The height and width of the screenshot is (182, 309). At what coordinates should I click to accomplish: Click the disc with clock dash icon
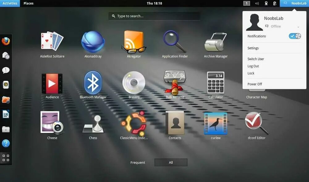pos(6,56)
